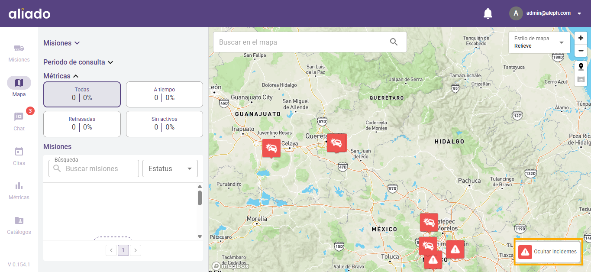Open the Estilo de mapa dropdown
Viewport: 591px width, 272px height.
(x=539, y=42)
